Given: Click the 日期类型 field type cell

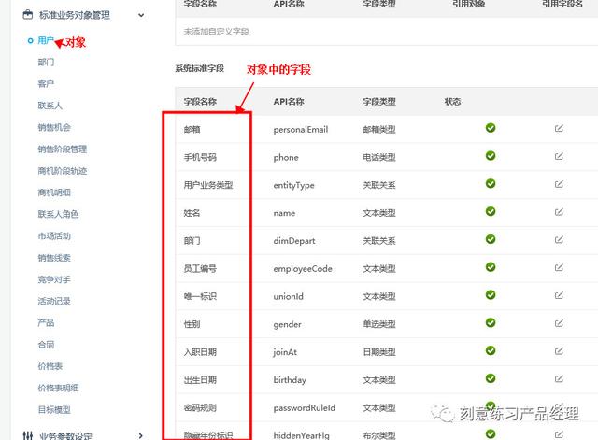Looking at the screenshot, I should (x=379, y=352).
